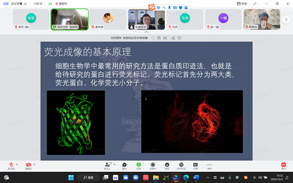The height and width of the screenshot is (183, 293).
Task: Open the simultaneous interpretation globe icon
Action: tap(181, 165)
